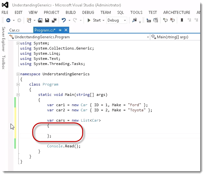Click the Open File toolbar icon
Screen dimensions: 205x176
40,20
